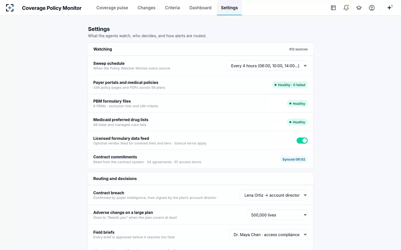Choose a Field briefs approver from dropdown
Image resolution: width=401 pixels, height=250 pixels.
tap(268, 235)
